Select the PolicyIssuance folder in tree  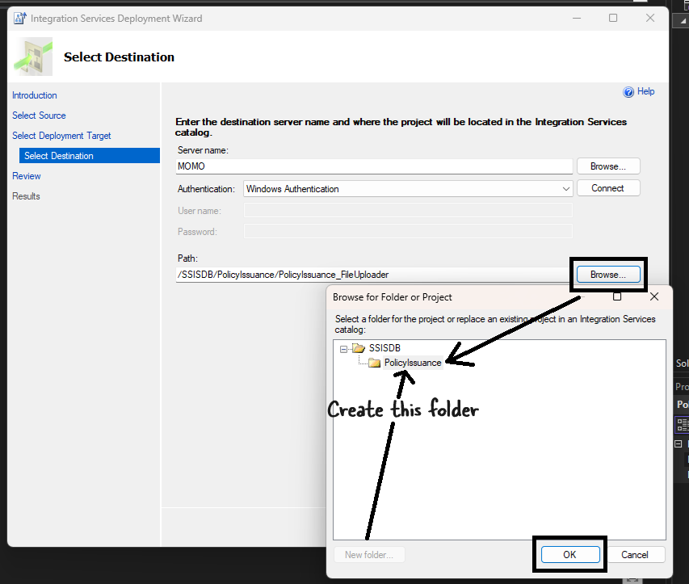click(x=413, y=363)
